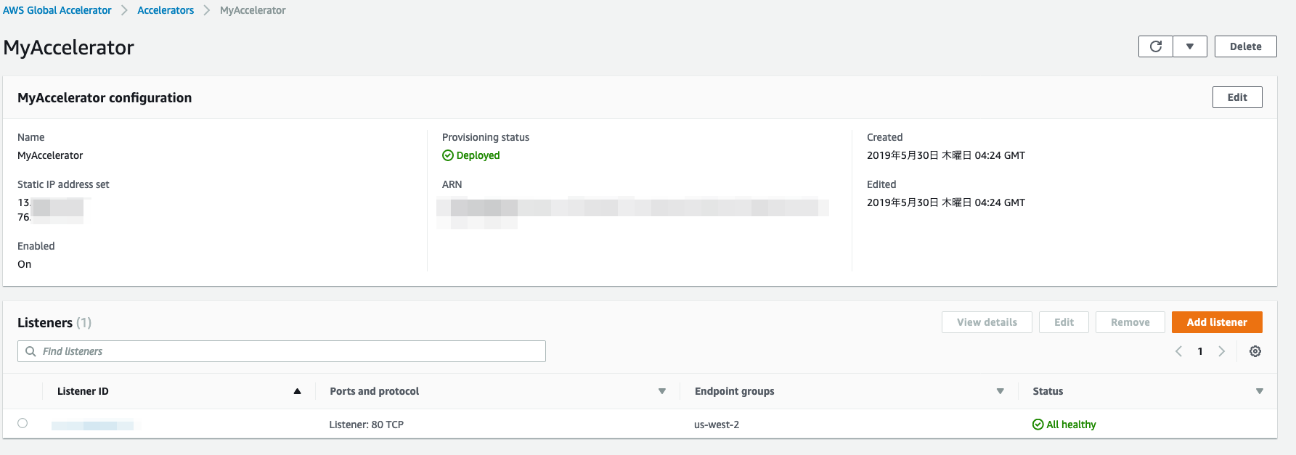Sort by Ports and protocol column arrow
The image size is (1296, 455).
pos(661,391)
